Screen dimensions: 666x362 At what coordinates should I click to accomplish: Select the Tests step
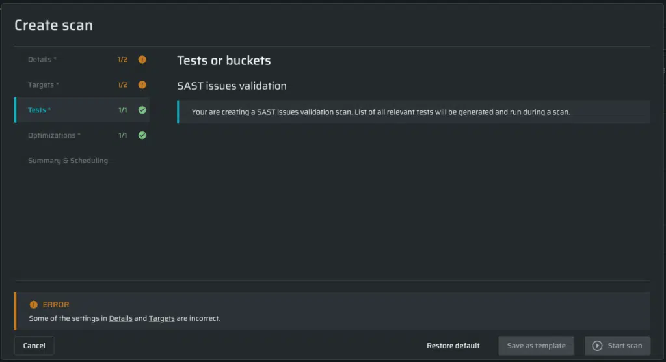[82, 110]
